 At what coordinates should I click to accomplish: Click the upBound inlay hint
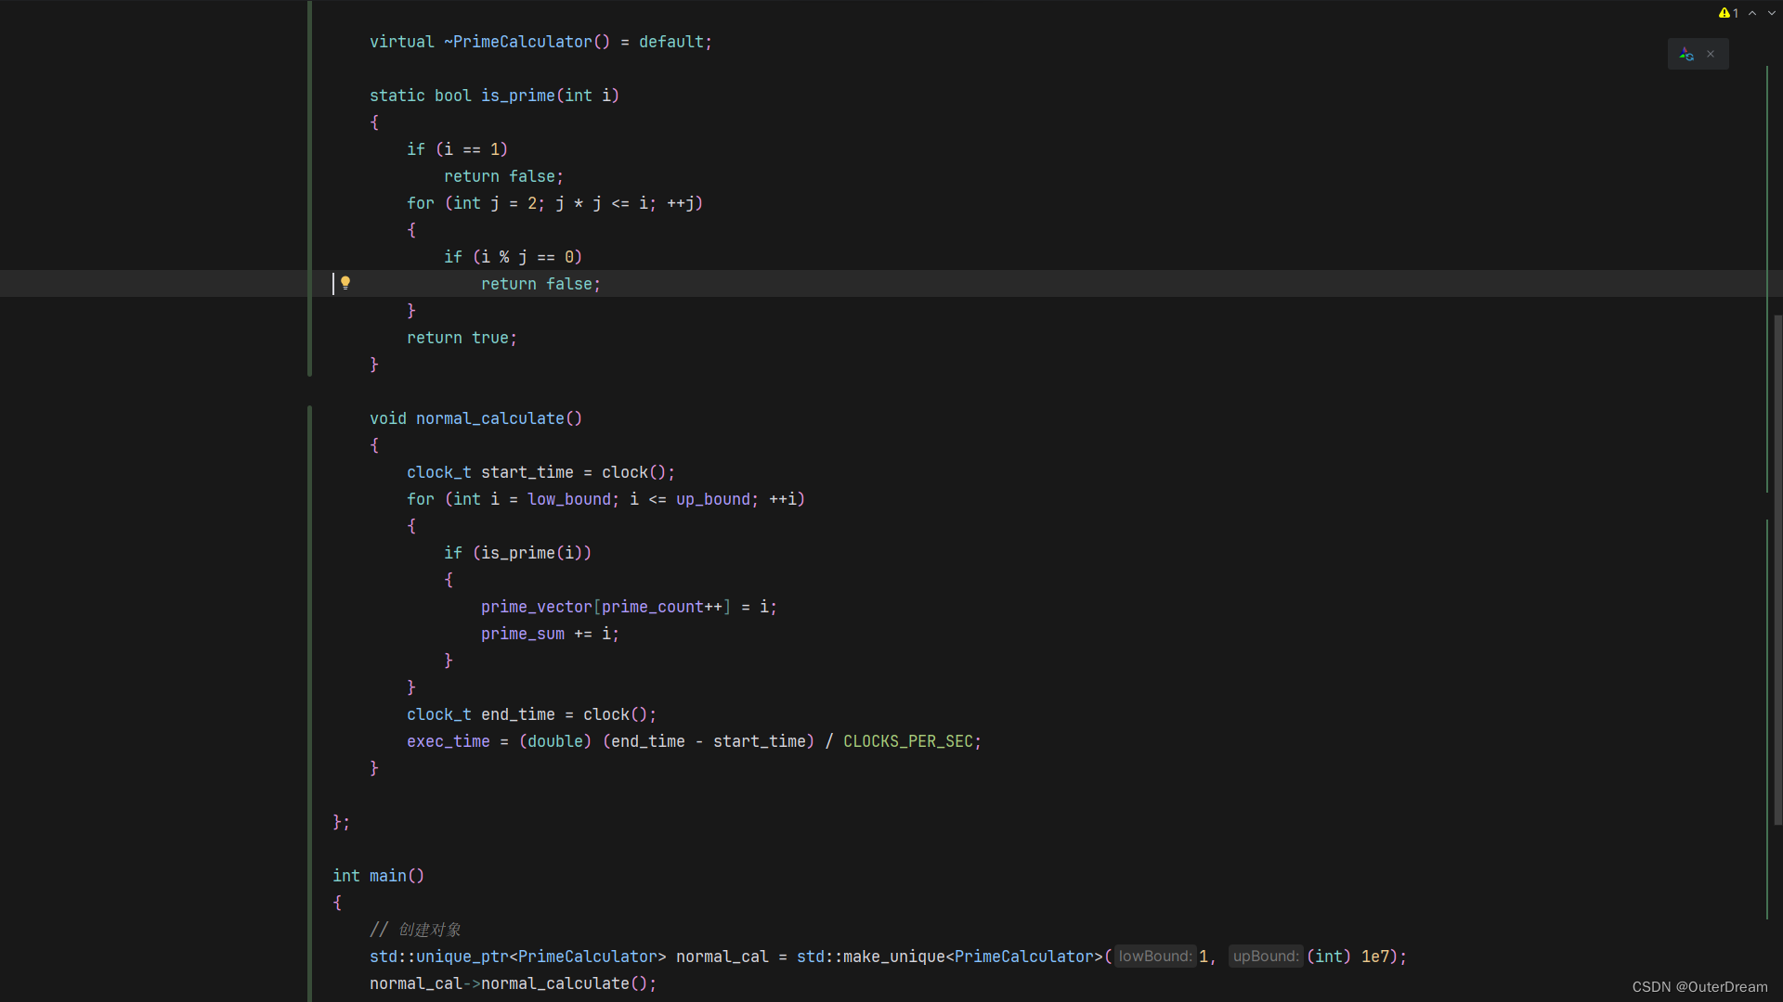pyautogui.click(x=1265, y=956)
